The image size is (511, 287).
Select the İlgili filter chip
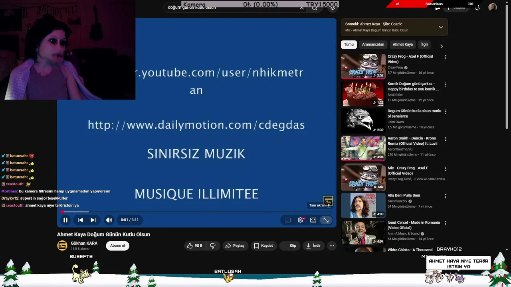[x=425, y=44]
